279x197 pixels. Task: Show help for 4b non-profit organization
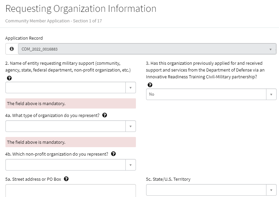[x=113, y=154]
